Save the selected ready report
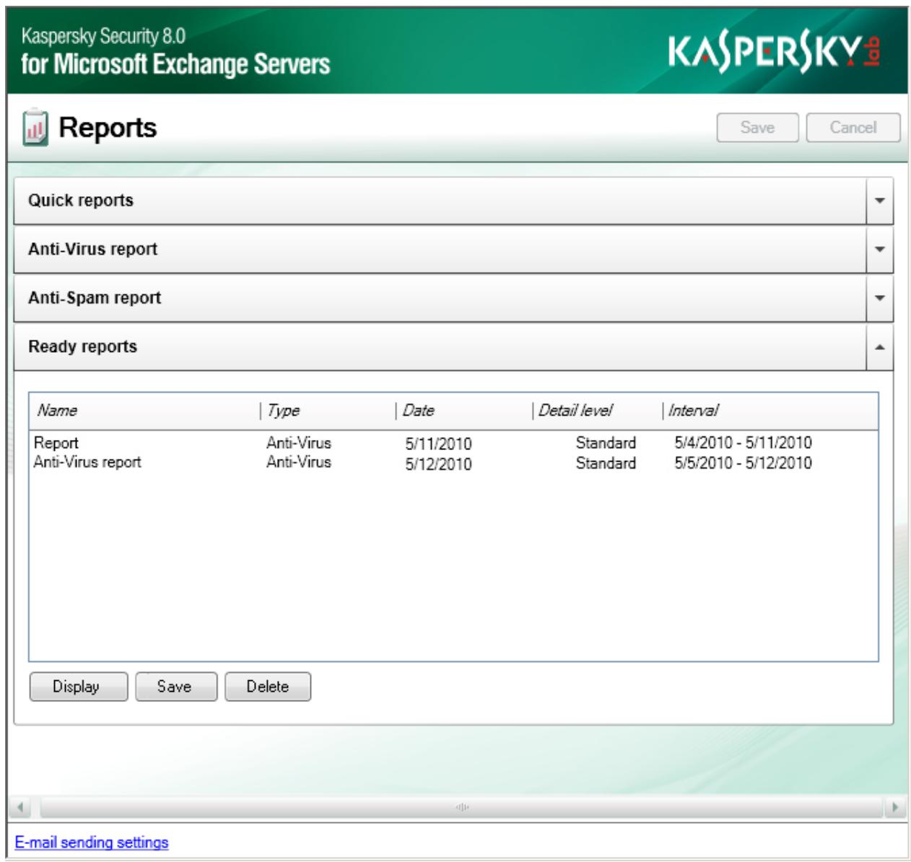 pos(176,687)
